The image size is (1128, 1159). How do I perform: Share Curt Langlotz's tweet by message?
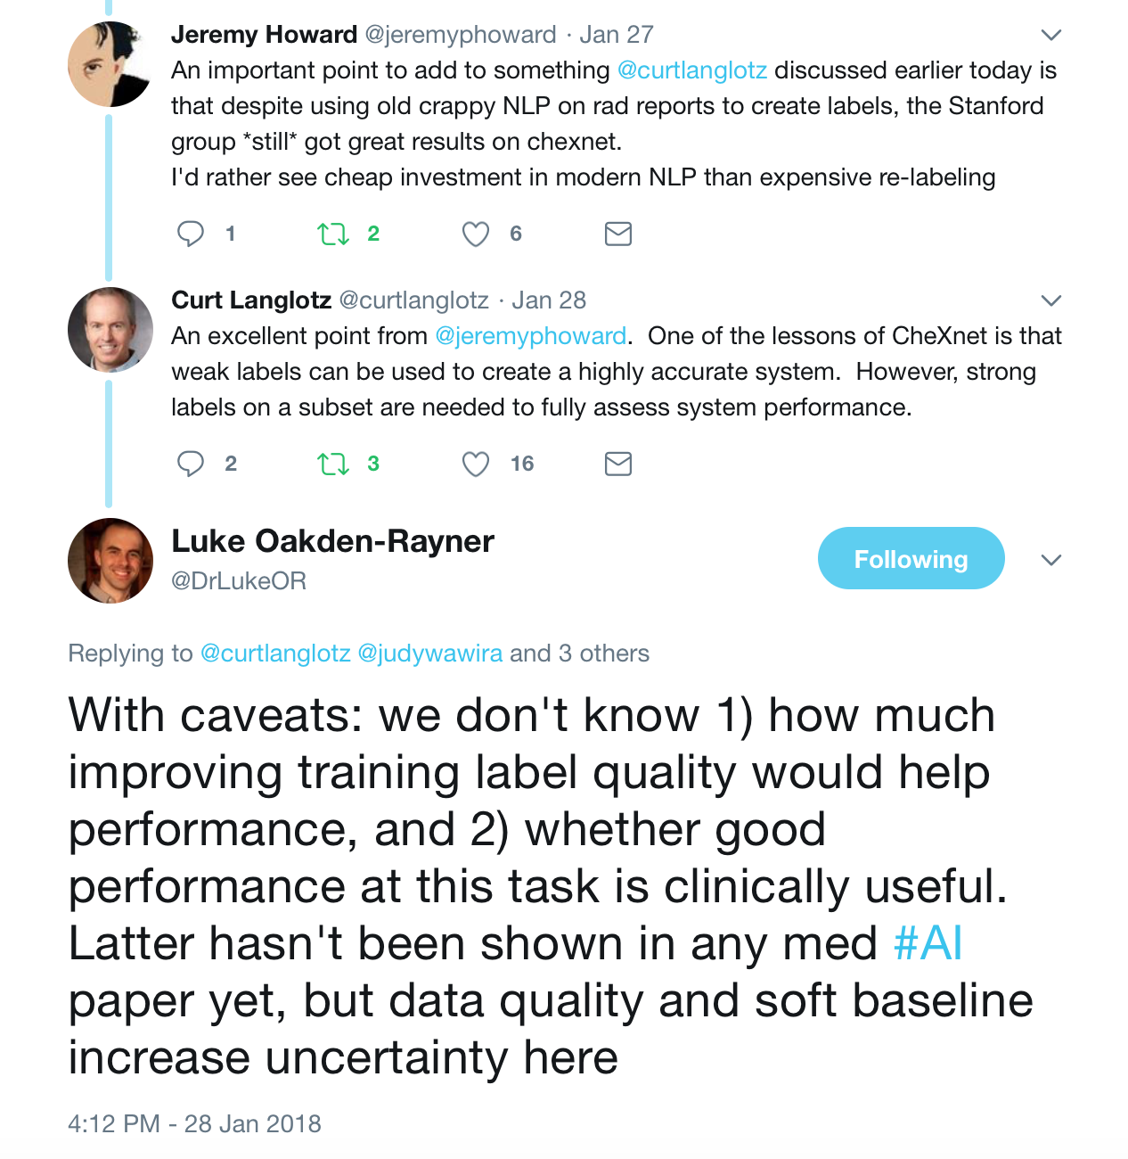click(x=617, y=464)
